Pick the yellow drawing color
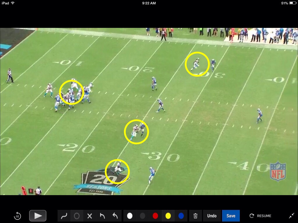 tap(168, 216)
